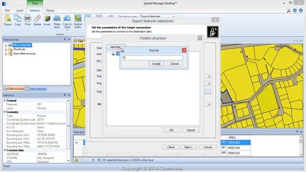This screenshot has height=172, width=306.
Task: Select the AREA cell 16000.044
Action: 239,148
